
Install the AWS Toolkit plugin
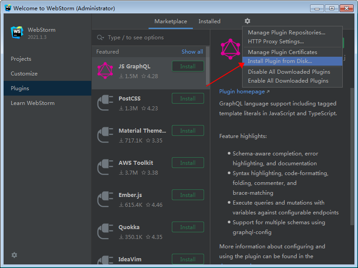pyautogui.click(x=188, y=163)
